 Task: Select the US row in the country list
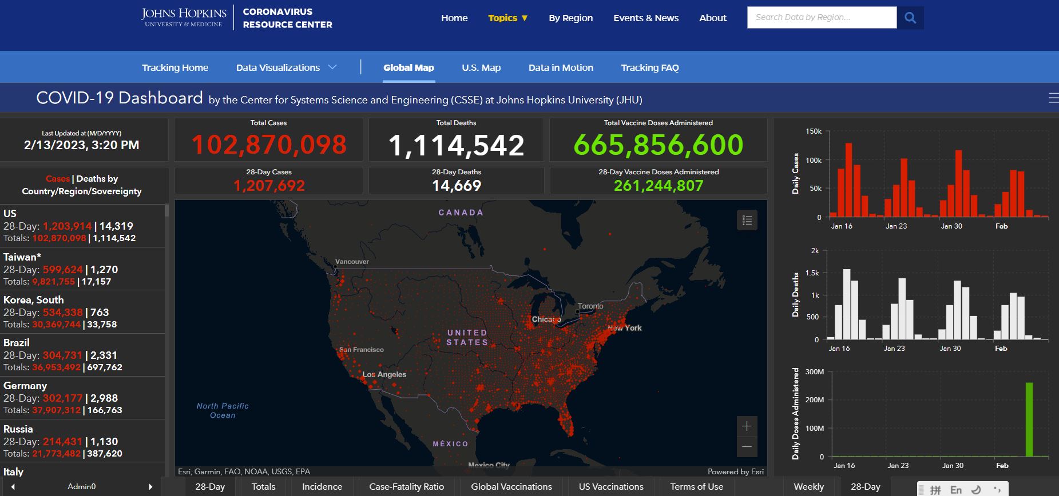(x=82, y=226)
